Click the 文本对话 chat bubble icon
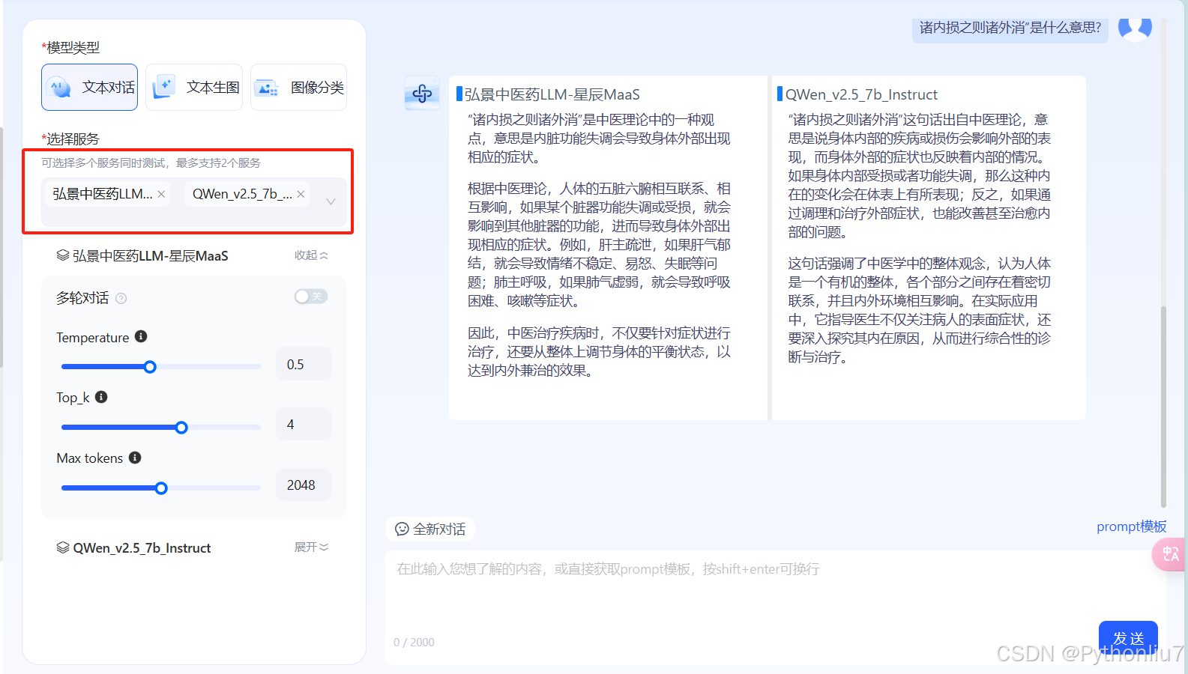Viewport: 1188px width, 674px height. (x=58, y=88)
